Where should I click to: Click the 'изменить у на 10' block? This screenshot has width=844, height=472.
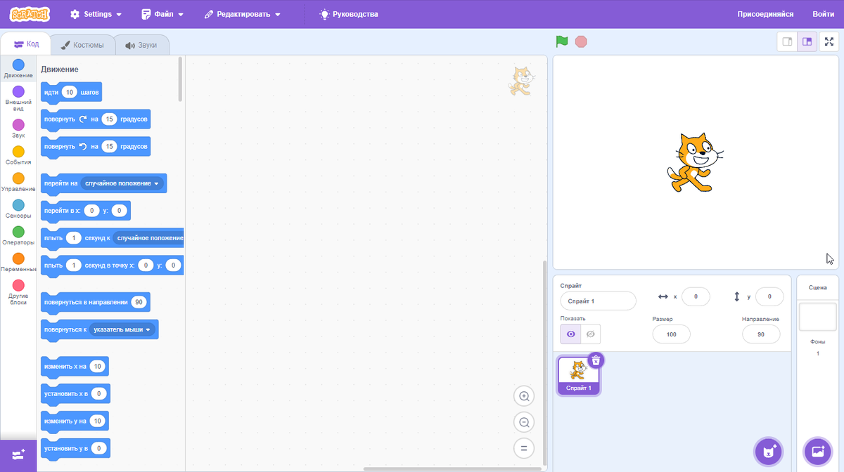point(75,421)
